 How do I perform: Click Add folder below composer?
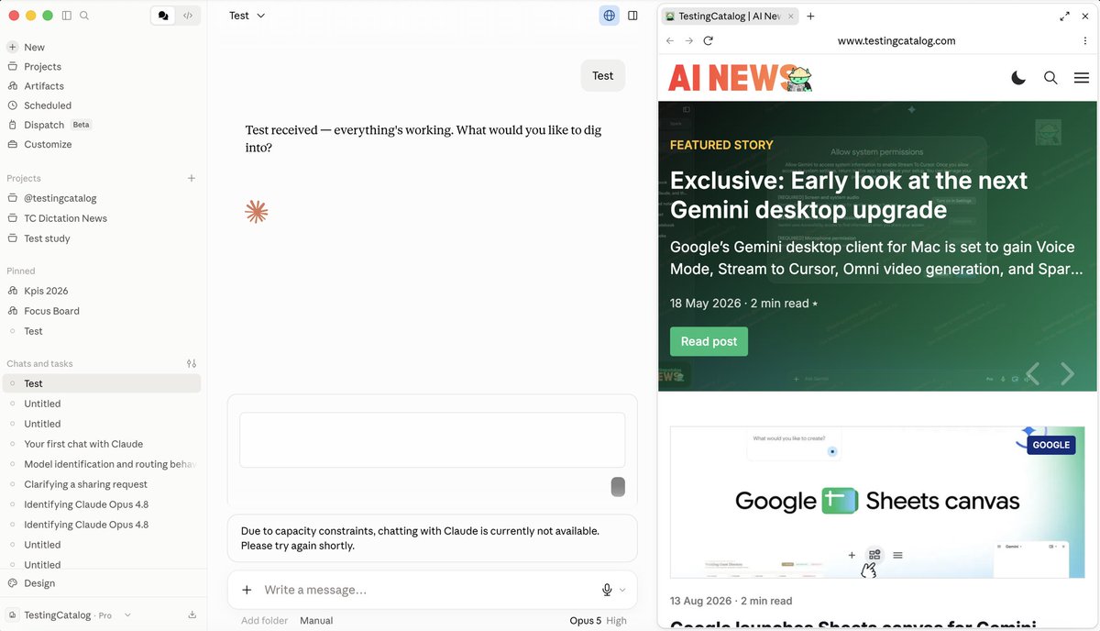click(x=264, y=621)
